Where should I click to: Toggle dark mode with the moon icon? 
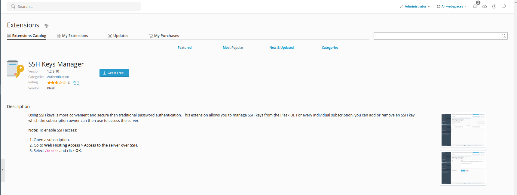[504, 6]
